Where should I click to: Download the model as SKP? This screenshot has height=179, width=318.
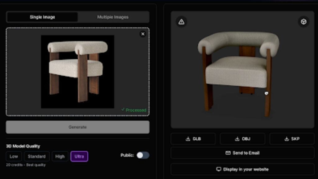(x=292, y=139)
